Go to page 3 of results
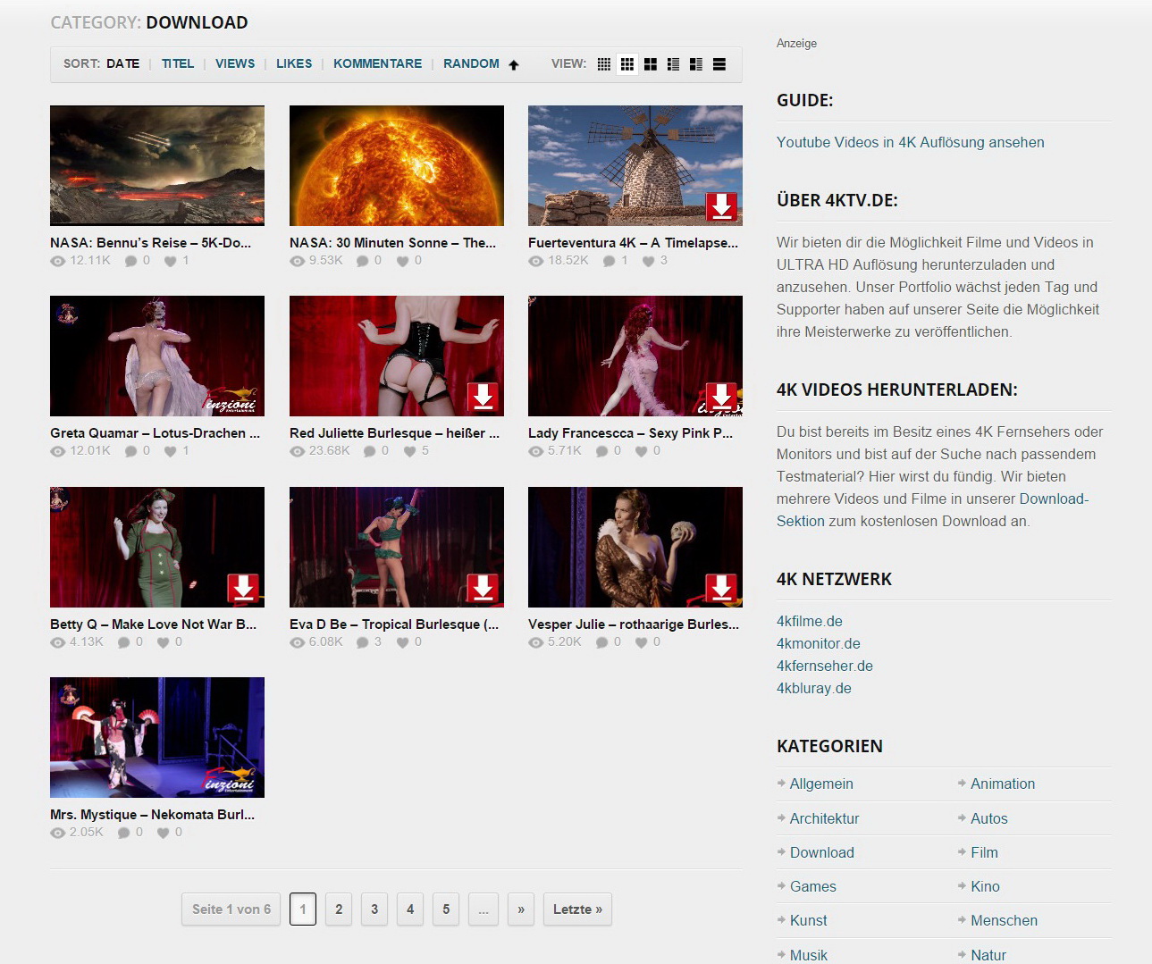Screen dimensions: 1152x964 pos(374,910)
